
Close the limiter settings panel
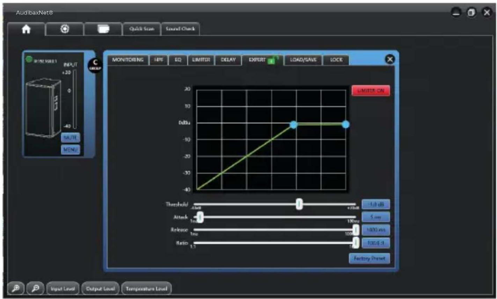click(x=390, y=59)
